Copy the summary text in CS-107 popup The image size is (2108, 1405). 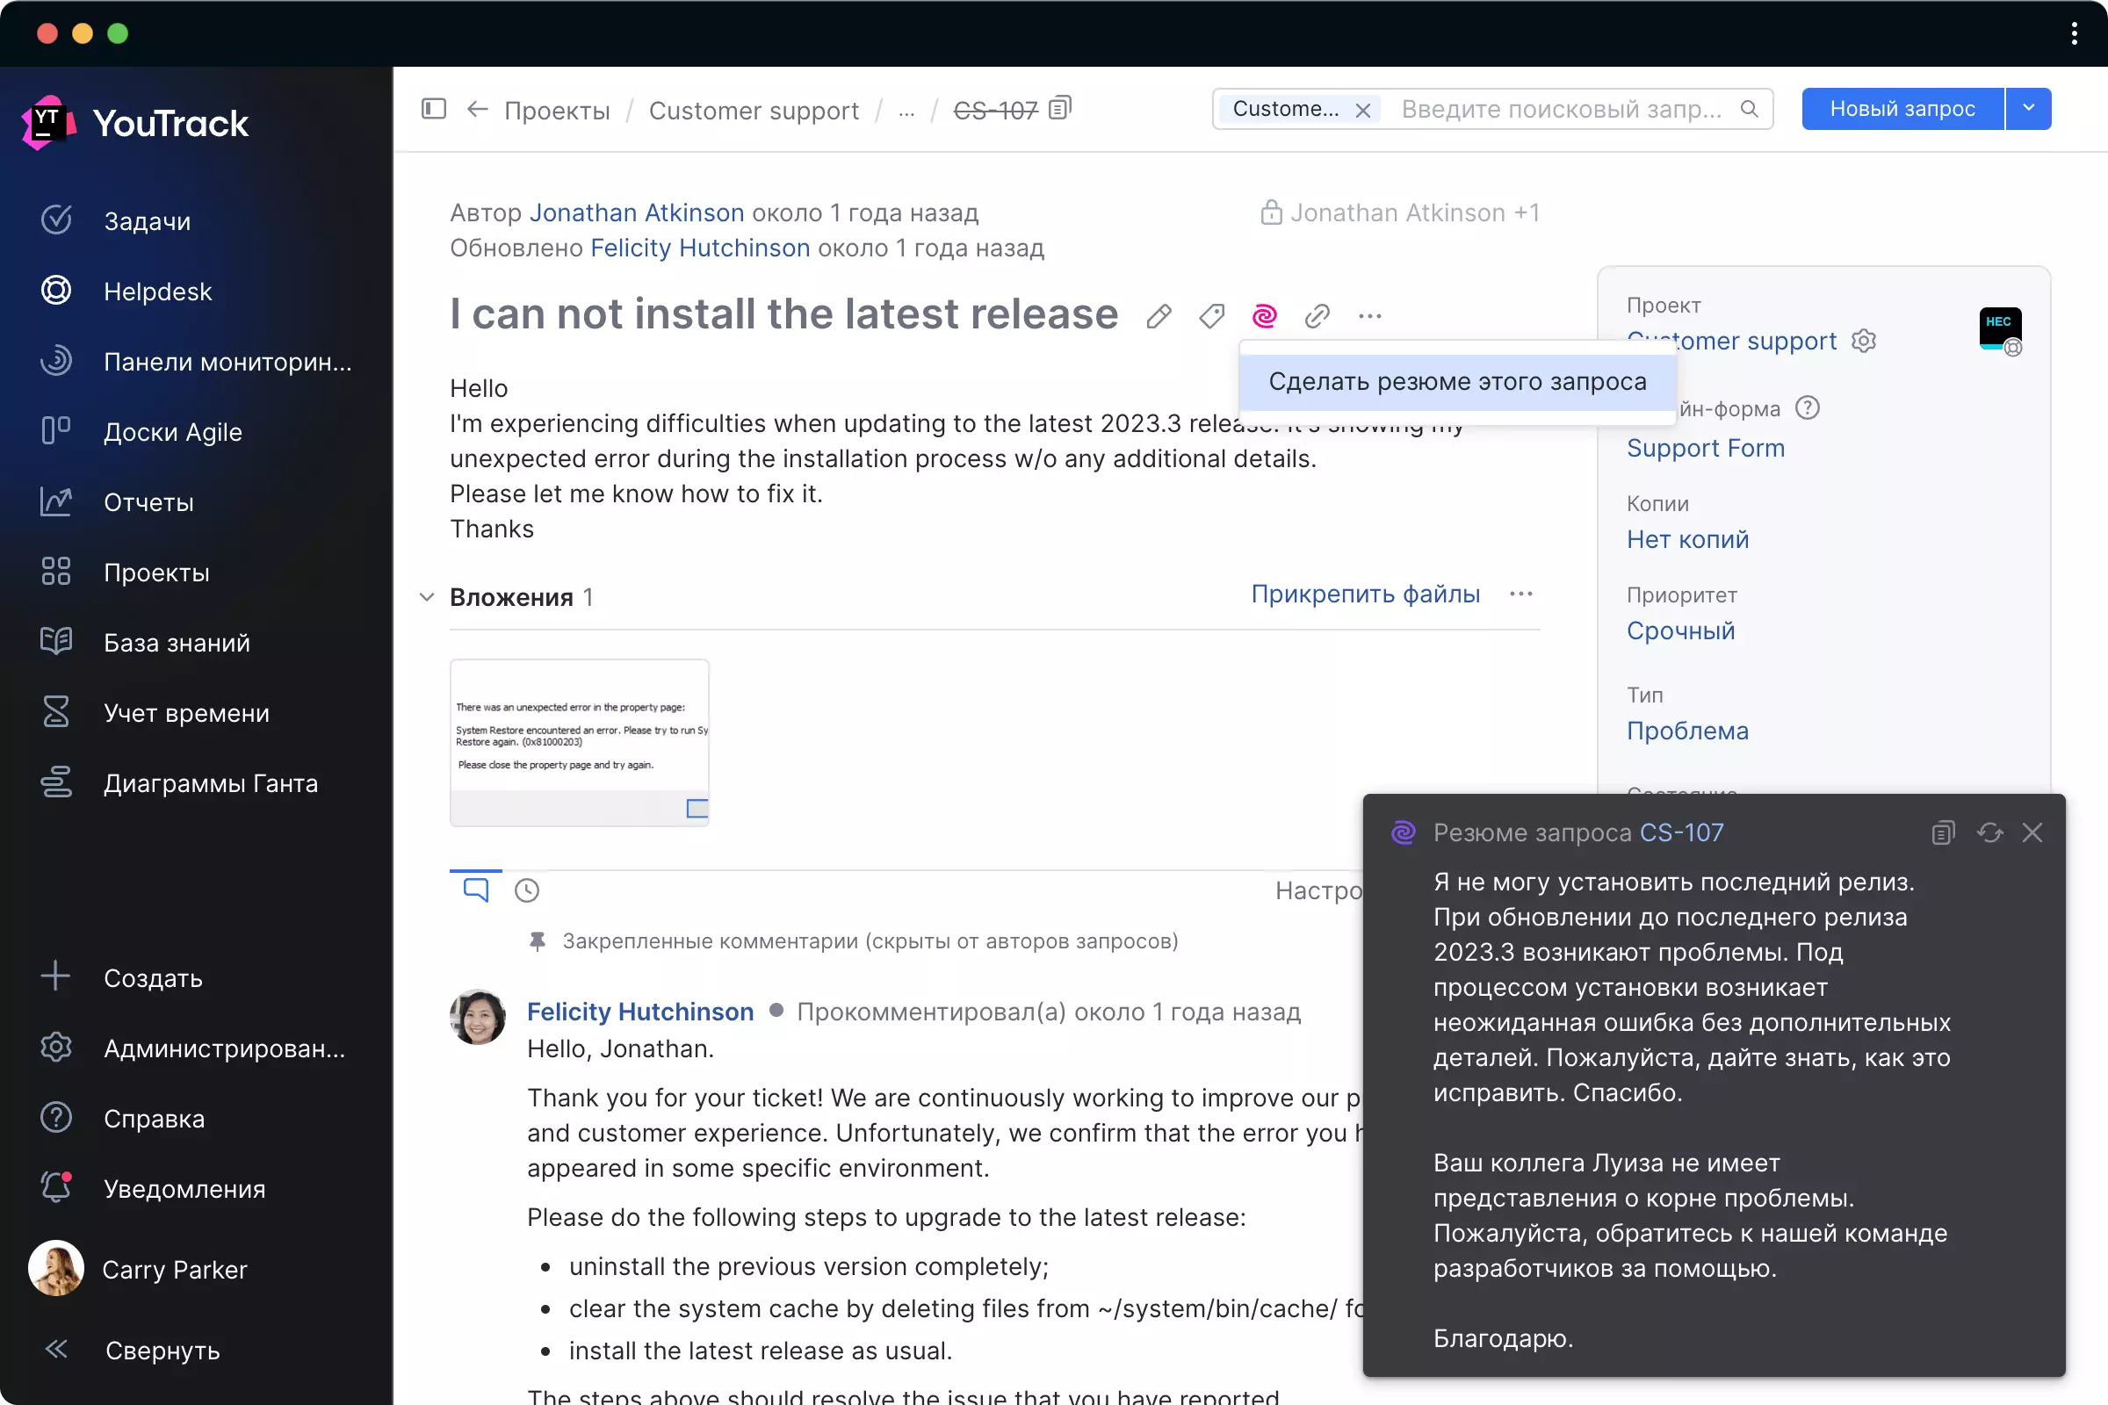coord(1942,832)
